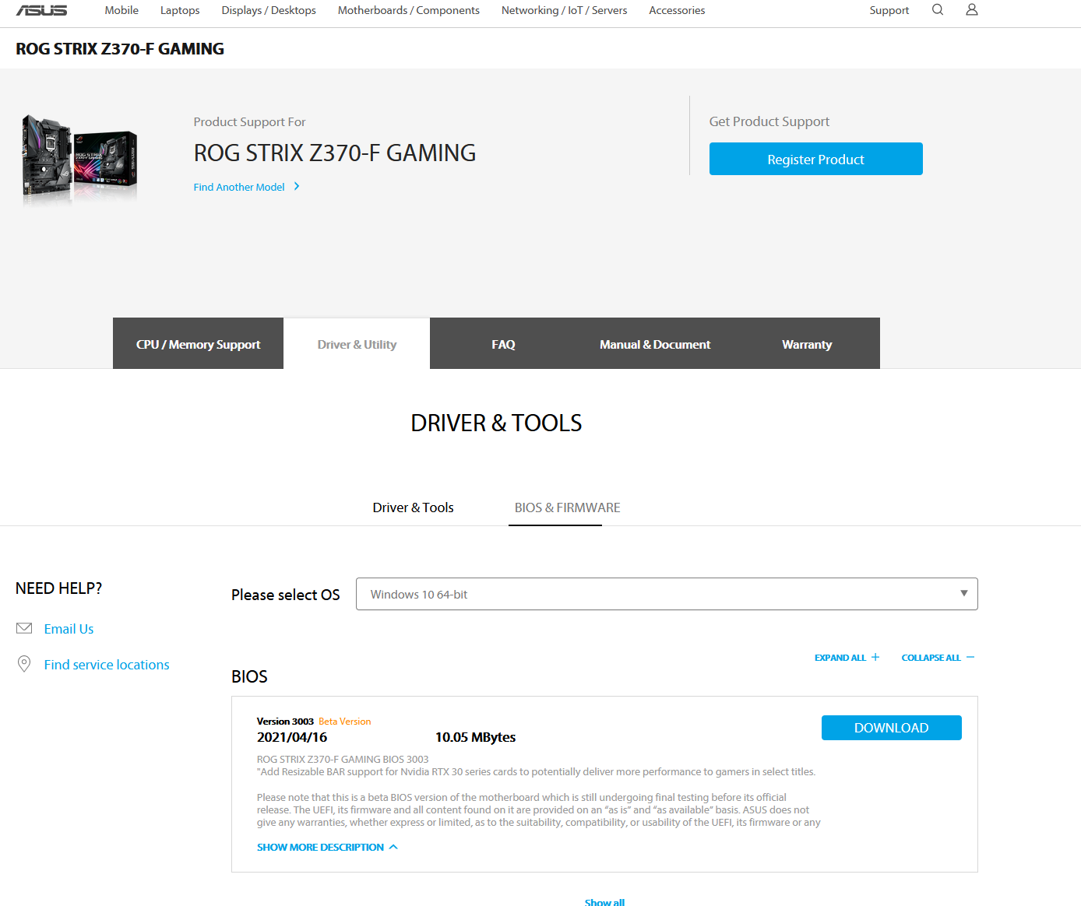Click the minus icon next to Collapse All

970,658
